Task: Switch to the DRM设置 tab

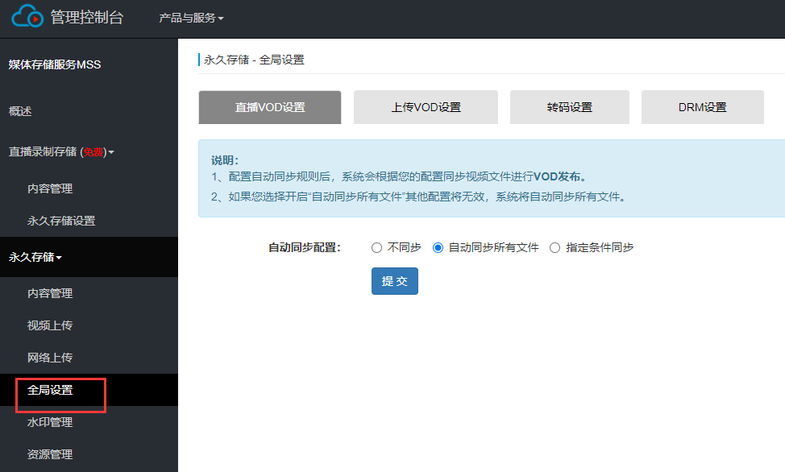Action: [x=703, y=107]
